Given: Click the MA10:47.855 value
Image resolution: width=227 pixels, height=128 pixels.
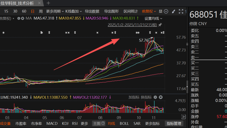Looking at the screenshot, I should [x=70, y=18].
